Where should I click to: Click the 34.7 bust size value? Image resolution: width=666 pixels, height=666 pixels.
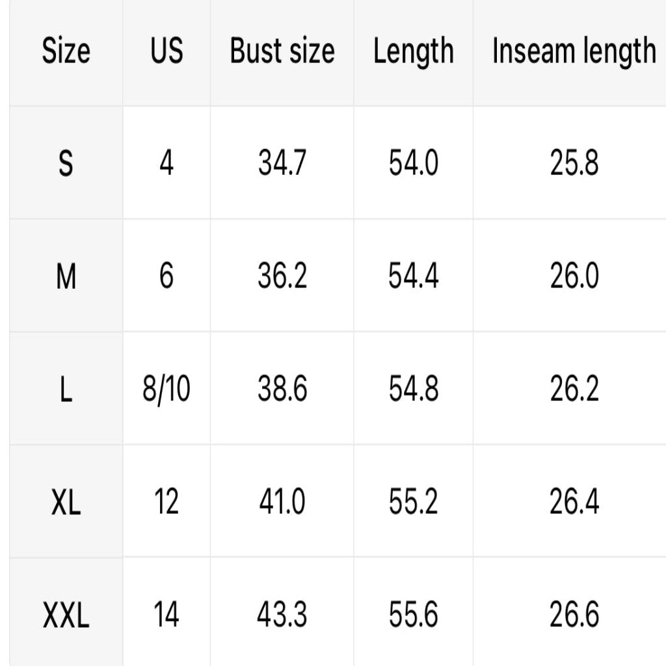pyautogui.click(x=282, y=163)
